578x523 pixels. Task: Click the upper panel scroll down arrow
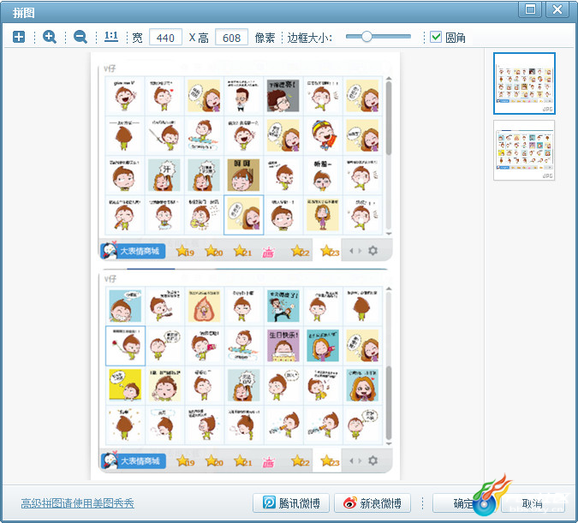click(x=389, y=234)
